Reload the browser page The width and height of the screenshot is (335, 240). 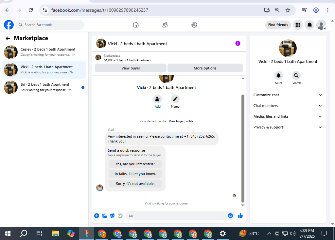[31, 10]
